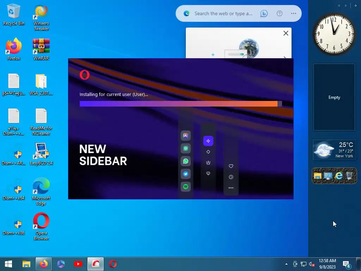
Task: Click the clock history icon in sidebar preview
Action: tap(231, 177)
